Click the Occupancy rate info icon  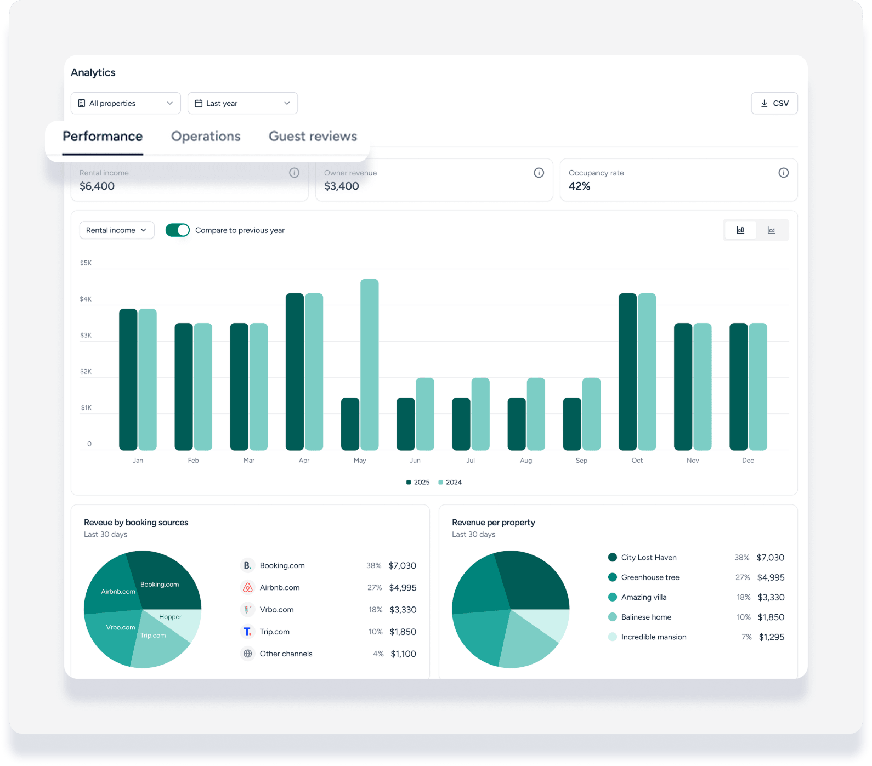(x=784, y=173)
